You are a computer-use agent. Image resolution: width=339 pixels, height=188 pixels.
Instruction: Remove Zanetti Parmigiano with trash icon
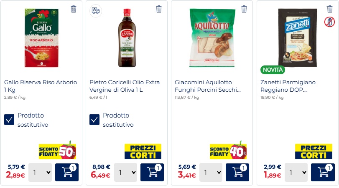[x=329, y=9]
